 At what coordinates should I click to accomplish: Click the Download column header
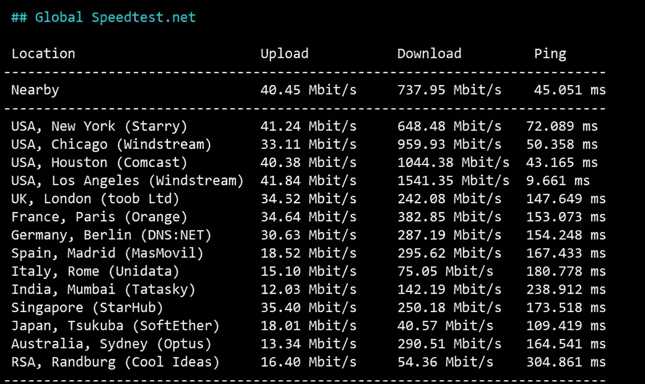429,54
